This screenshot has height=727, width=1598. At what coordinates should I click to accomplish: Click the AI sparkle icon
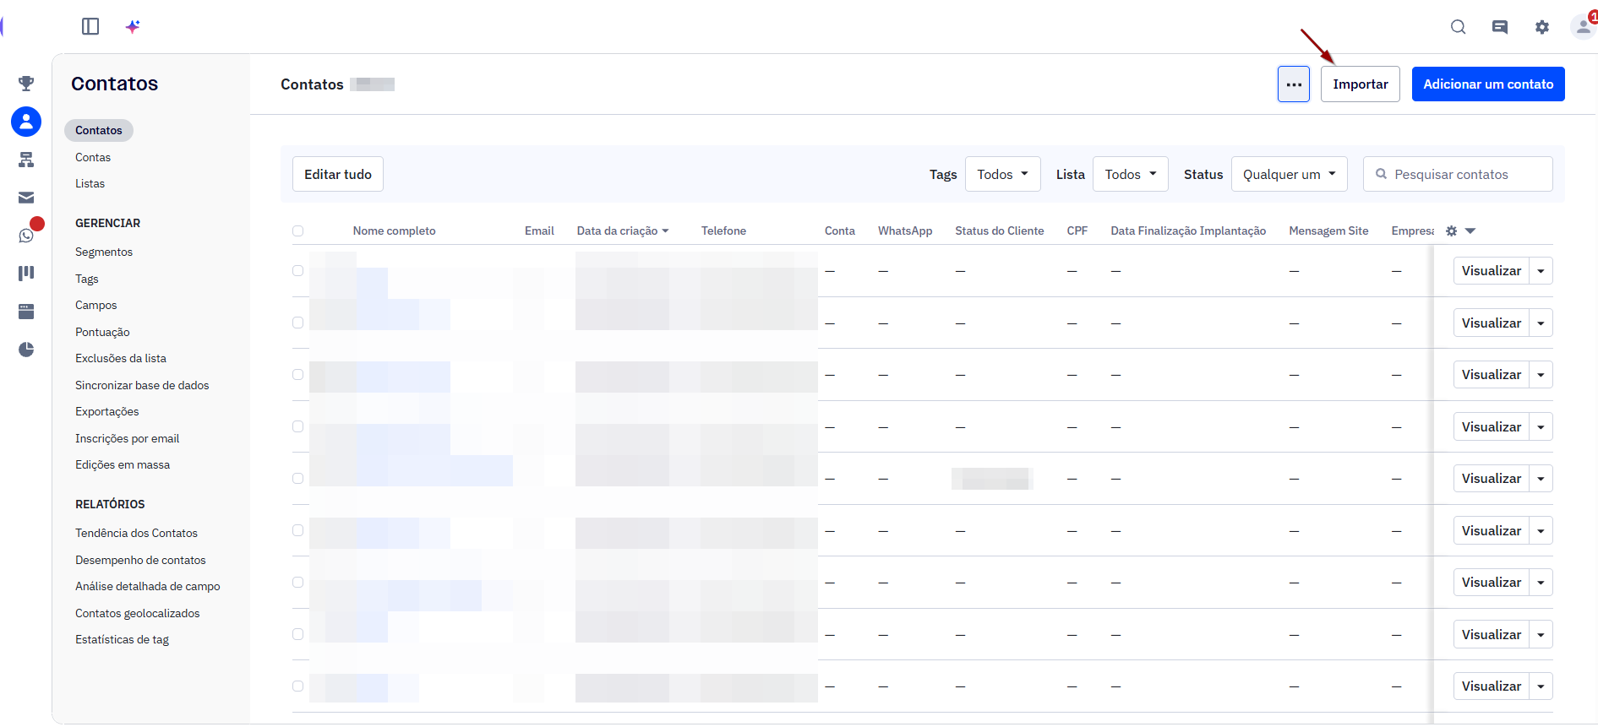133,26
